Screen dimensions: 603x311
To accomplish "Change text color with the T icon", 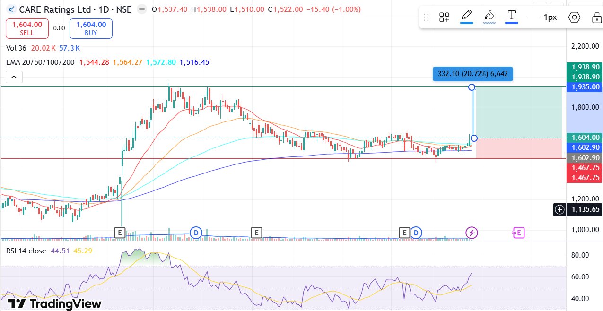I will pos(511,17).
